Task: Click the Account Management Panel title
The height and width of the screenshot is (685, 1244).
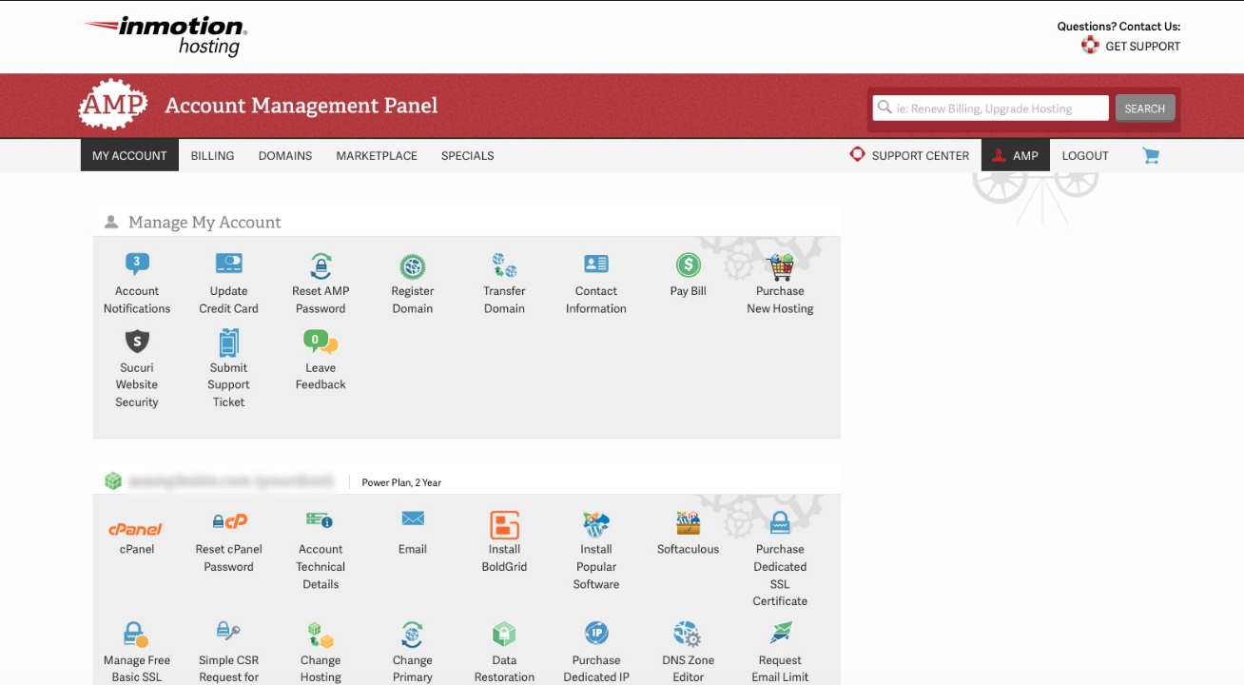Action: pyautogui.click(x=301, y=106)
